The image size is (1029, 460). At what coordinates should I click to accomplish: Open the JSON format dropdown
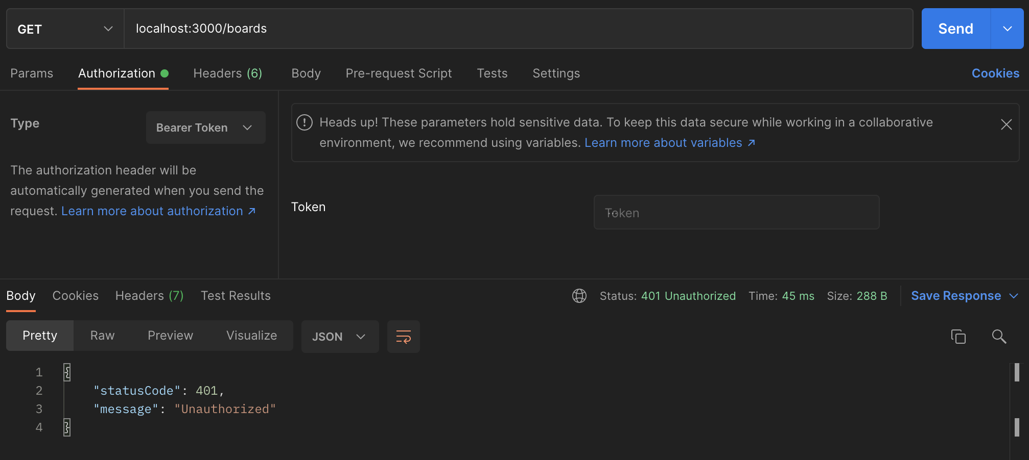[340, 337]
